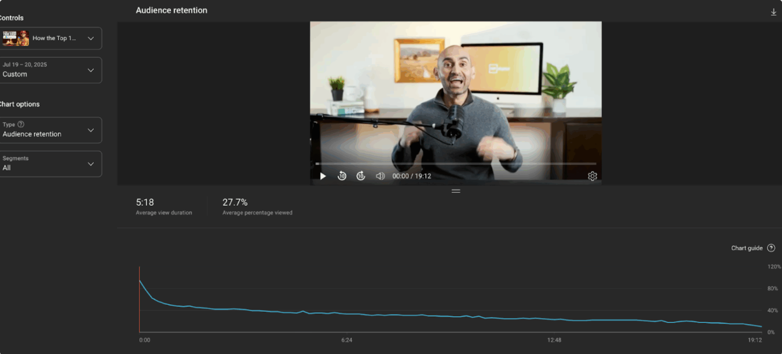Play the video preview
The width and height of the screenshot is (782, 354).
pyautogui.click(x=323, y=176)
